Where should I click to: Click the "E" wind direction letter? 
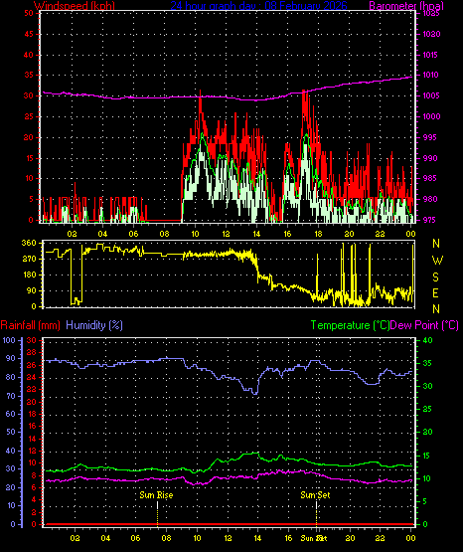(x=435, y=293)
